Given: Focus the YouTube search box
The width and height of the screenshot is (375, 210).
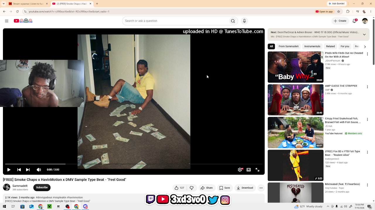Looking at the screenshot, I should click(x=176, y=21).
